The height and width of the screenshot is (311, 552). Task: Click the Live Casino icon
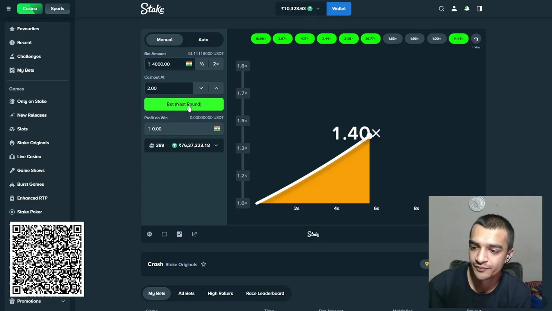(12, 157)
